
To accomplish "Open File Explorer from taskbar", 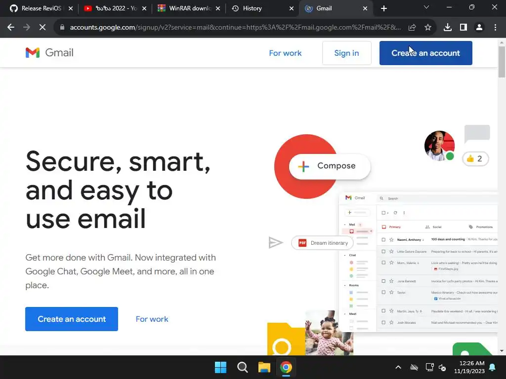I will point(264,367).
